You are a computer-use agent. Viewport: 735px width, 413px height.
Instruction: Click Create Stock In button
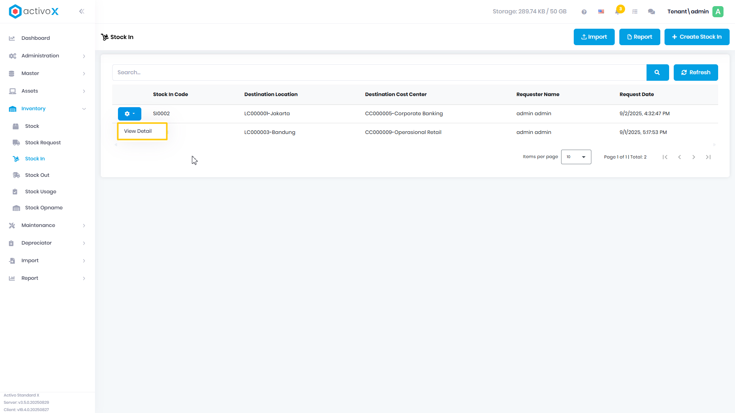click(x=697, y=37)
